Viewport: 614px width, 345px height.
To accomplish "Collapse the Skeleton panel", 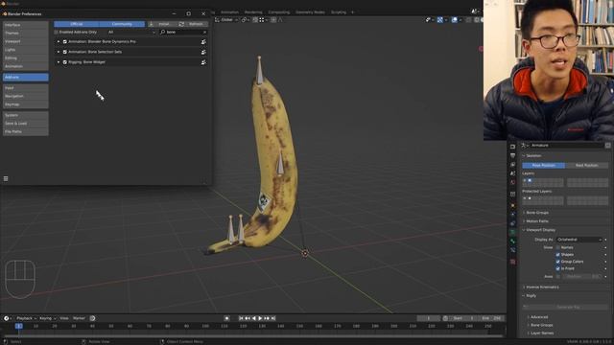I will [x=533, y=155].
